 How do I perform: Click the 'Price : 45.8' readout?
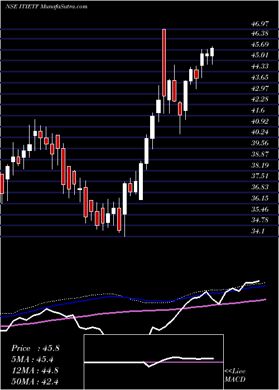click(35, 348)
